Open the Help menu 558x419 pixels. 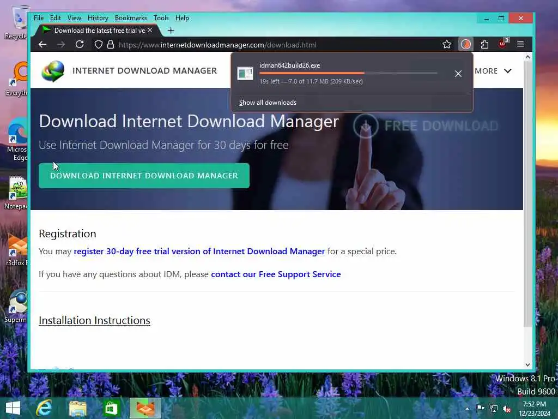[182, 18]
